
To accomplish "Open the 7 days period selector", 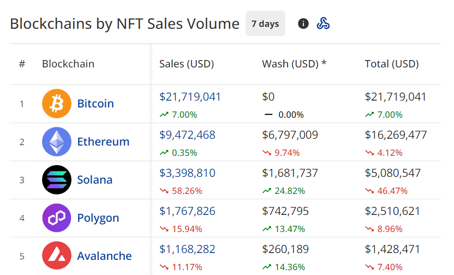I will [x=265, y=23].
